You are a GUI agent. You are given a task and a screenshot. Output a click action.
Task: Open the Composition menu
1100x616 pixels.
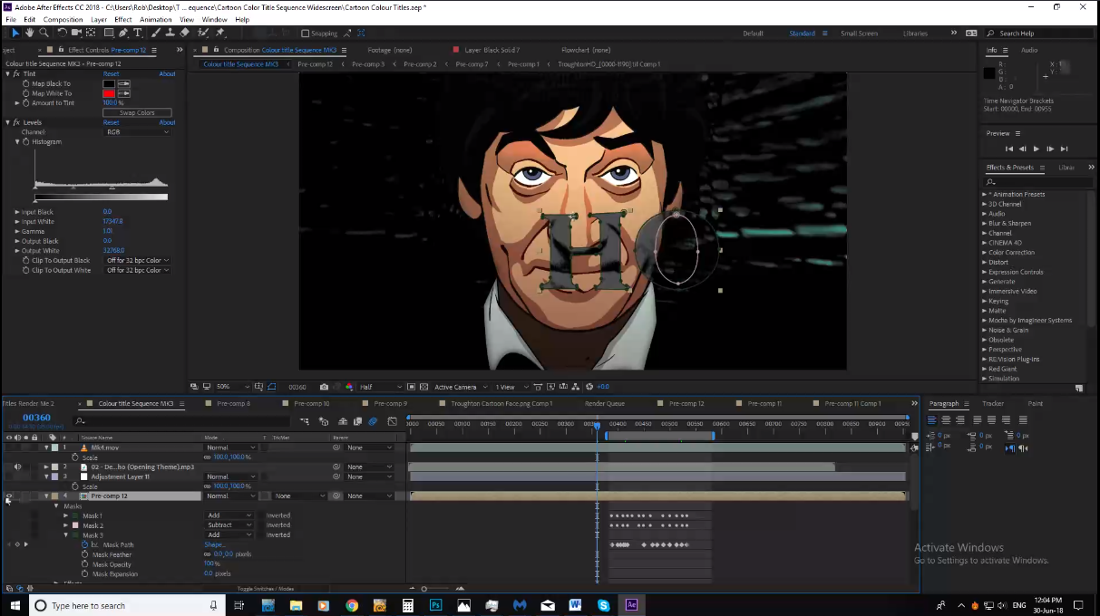click(x=63, y=19)
